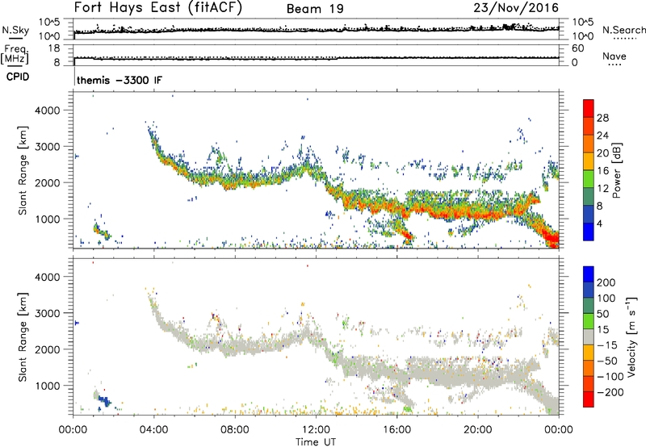
Task: Click the '-200' velocity colorbar tick label
Action: 610,392
